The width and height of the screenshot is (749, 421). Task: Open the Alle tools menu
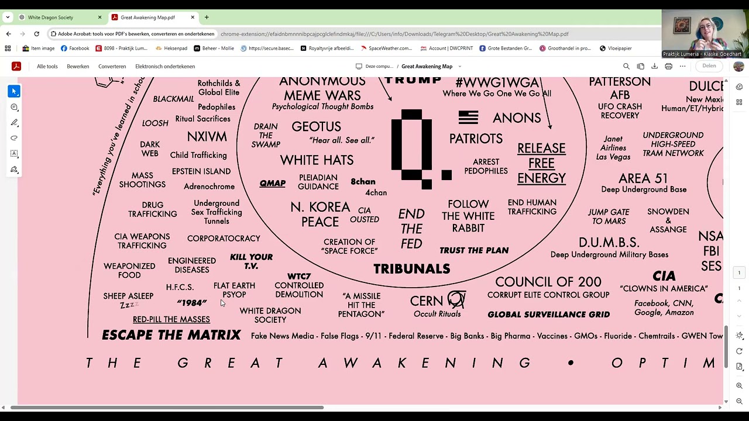click(x=47, y=66)
